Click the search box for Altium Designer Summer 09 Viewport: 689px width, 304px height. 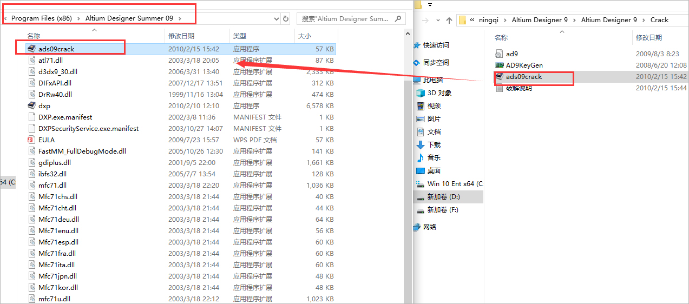click(x=351, y=18)
